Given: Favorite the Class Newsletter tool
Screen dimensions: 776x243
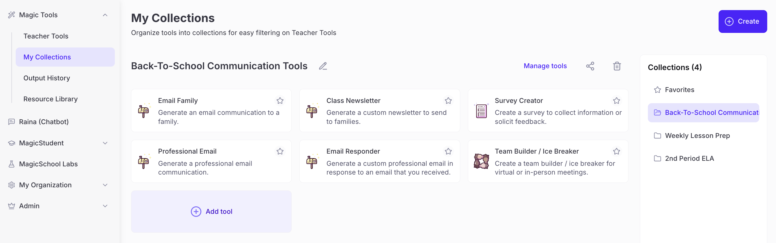Looking at the screenshot, I should 448,101.
